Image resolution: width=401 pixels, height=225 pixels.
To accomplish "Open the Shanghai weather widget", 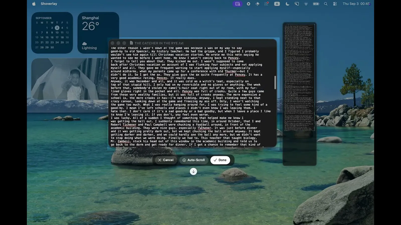I will click(98, 33).
